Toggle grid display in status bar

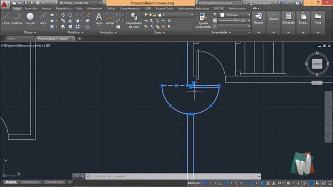point(204,183)
